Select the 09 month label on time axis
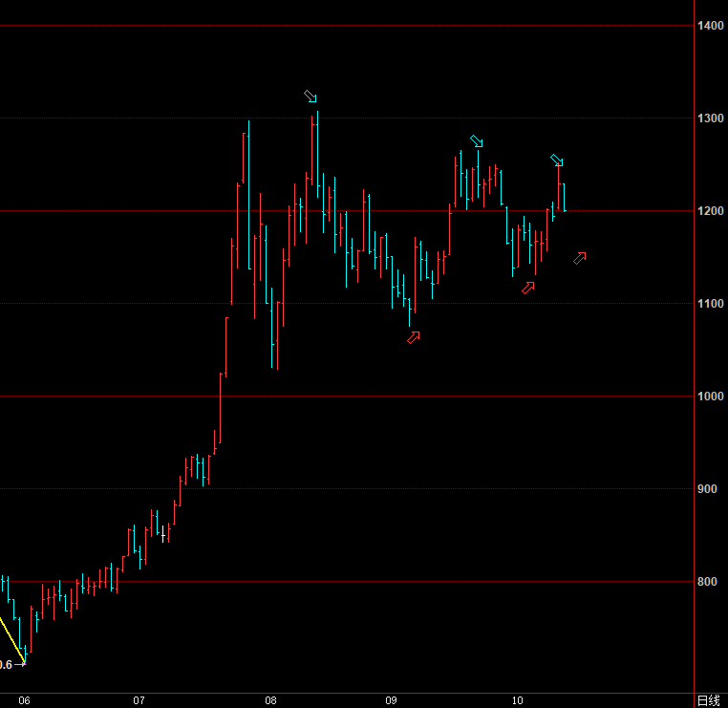Screen dimensions: 728x708 (391, 700)
